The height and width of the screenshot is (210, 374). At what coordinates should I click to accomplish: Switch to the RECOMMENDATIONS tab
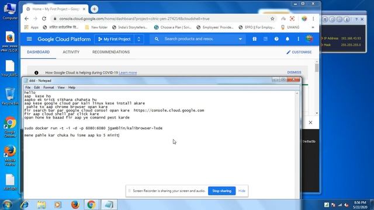pos(111,52)
